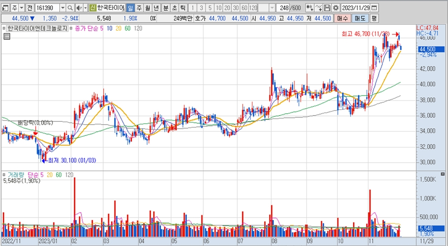Viewport: 448px width, 246px height.
Task: Click the small box icon before 거래량
Action: click(x=4, y=174)
